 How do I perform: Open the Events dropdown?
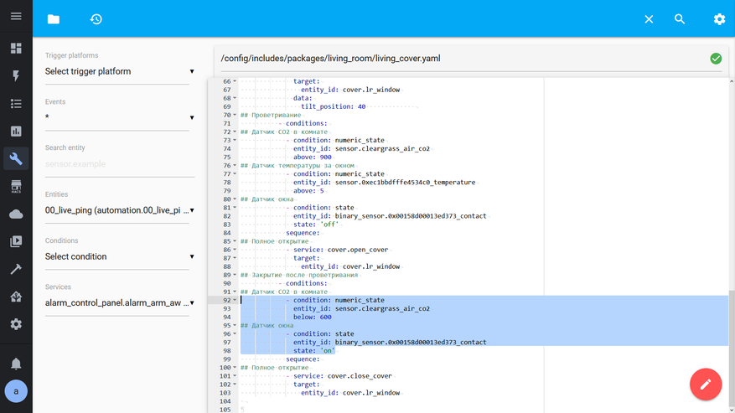coord(119,118)
